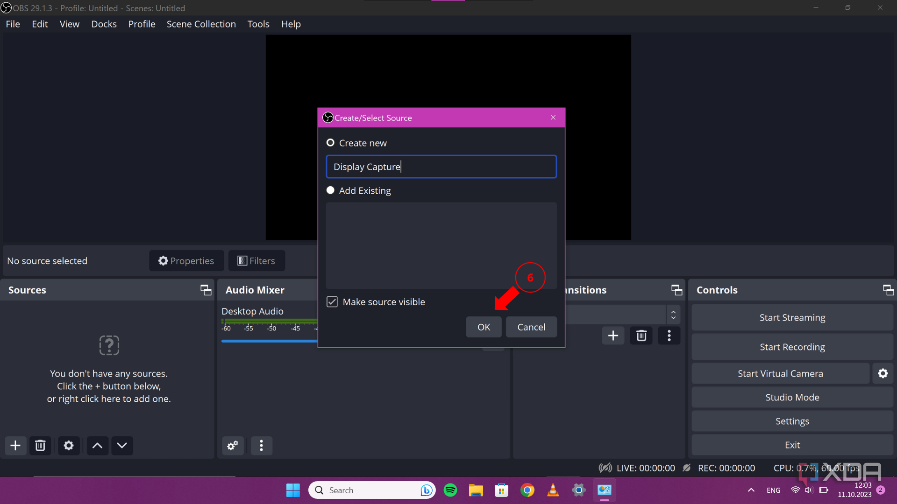Open virtual camera settings gear icon
The width and height of the screenshot is (897, 504).
click(883, 373)
